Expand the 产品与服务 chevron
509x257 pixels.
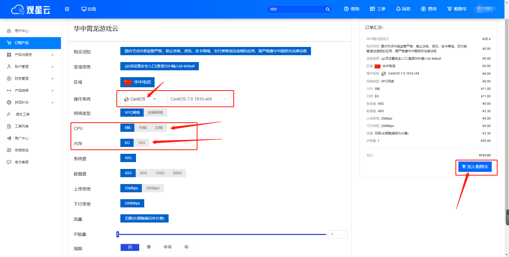tap(52, 55)
